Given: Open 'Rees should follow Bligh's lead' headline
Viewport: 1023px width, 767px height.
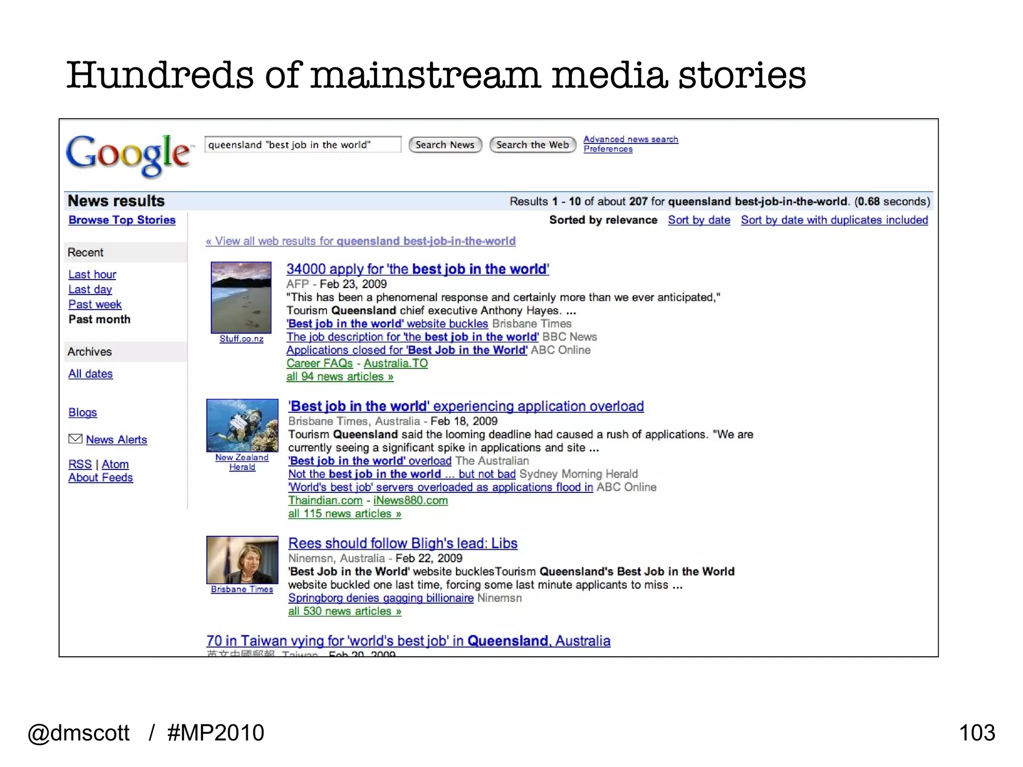Looking at the screenshot, I should coord(403,544).
